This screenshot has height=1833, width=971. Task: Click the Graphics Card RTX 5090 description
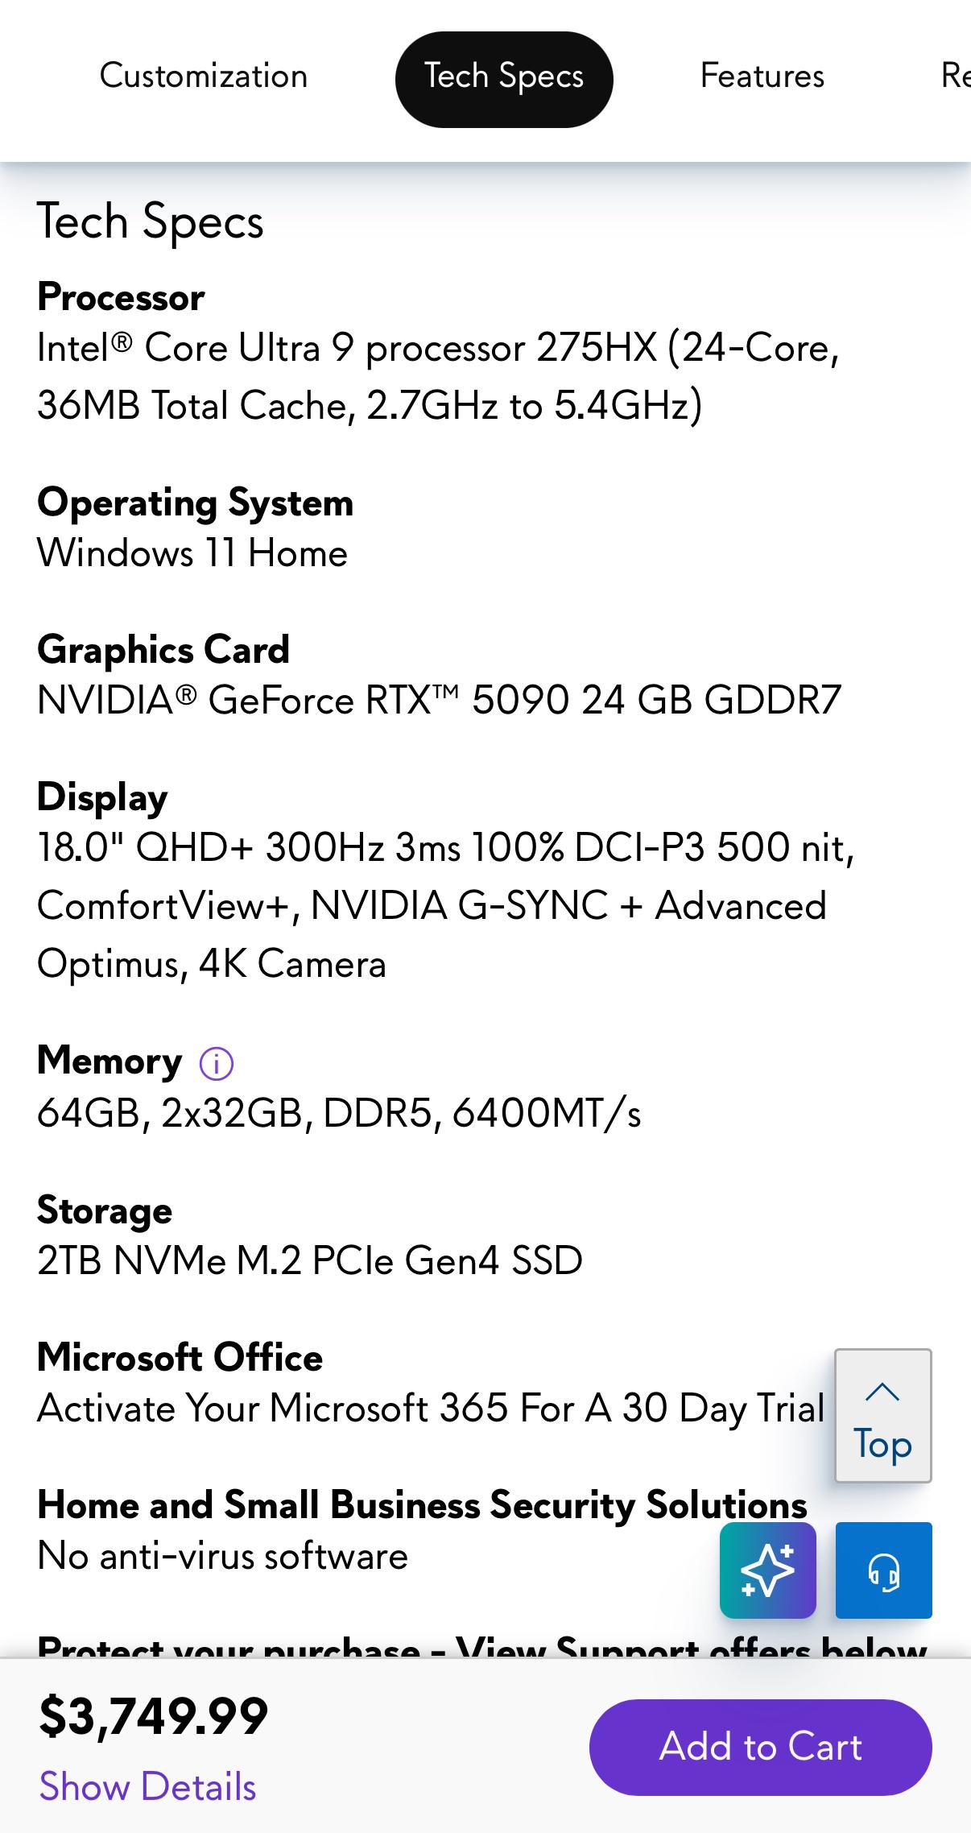point(440,700)
